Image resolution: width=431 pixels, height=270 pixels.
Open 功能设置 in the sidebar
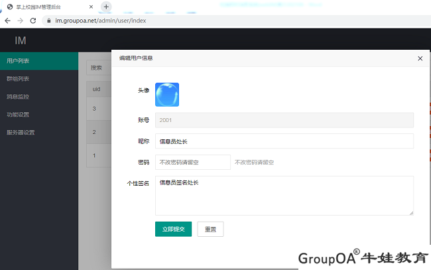[x=39, y=115]
